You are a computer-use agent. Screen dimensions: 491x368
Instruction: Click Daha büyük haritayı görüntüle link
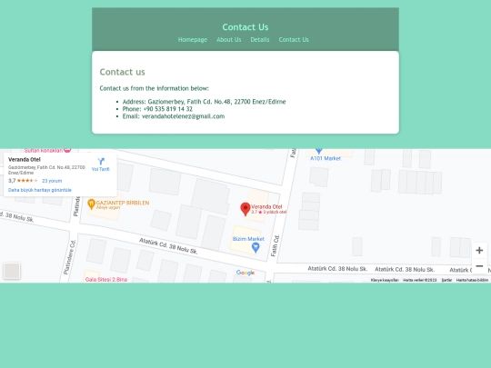click(x=40, y=190)
